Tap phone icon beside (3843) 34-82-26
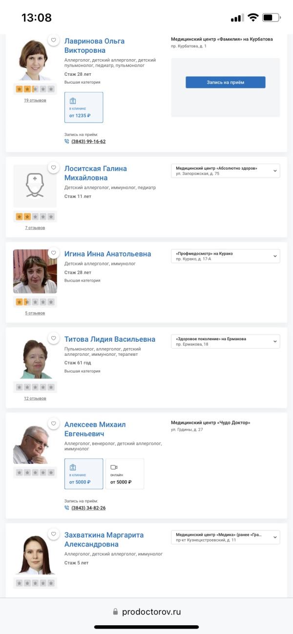The height and width of the screenshot is (634, 293). [x=67, y=508]
